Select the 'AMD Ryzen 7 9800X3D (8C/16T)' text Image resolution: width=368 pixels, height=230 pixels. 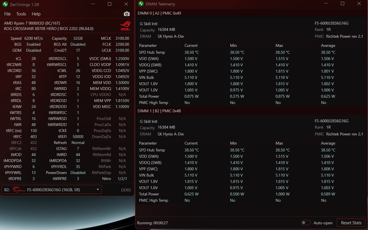click(x=32, y=23)
